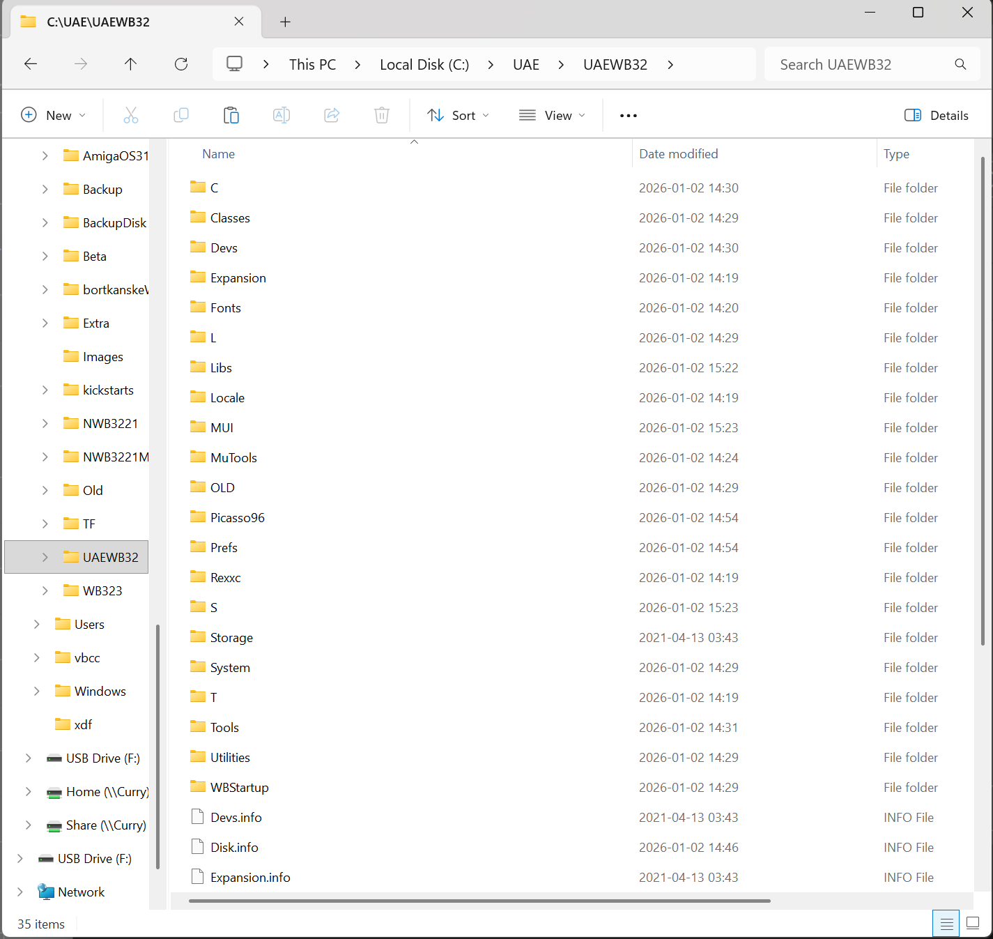Toggle the Details pane
Viewport: 993px width, 939px height.
click(x=936, y=115)
